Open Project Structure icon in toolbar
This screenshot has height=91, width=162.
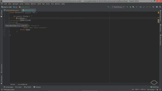pyautogui.click(x=157, y=7)
